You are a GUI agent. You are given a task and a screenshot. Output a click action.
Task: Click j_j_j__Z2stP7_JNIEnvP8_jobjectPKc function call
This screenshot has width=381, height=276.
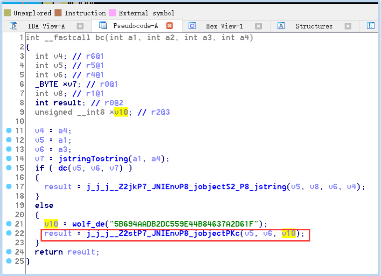163,234
